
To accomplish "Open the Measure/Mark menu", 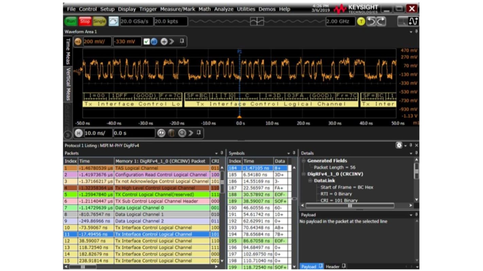I will [178, 9].
